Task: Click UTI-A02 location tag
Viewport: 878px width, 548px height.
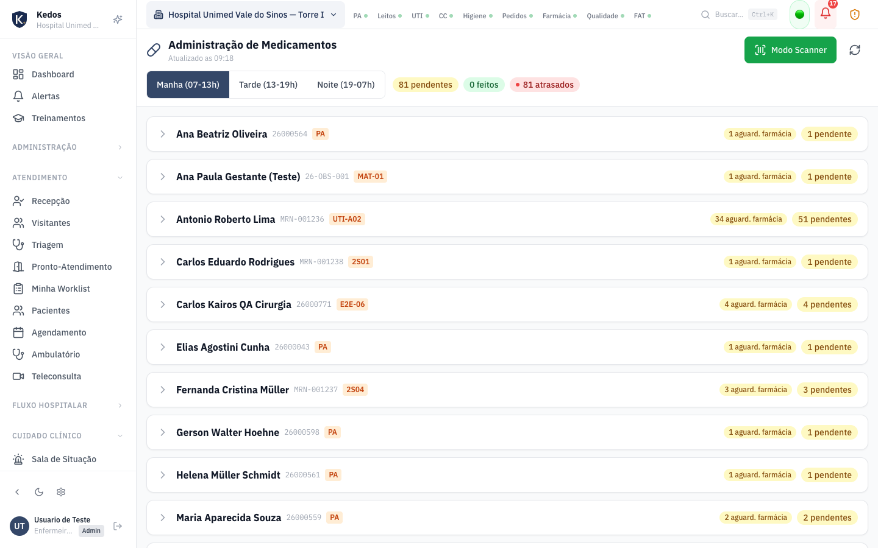Action: pyautogui.click(x=347, y=219)
